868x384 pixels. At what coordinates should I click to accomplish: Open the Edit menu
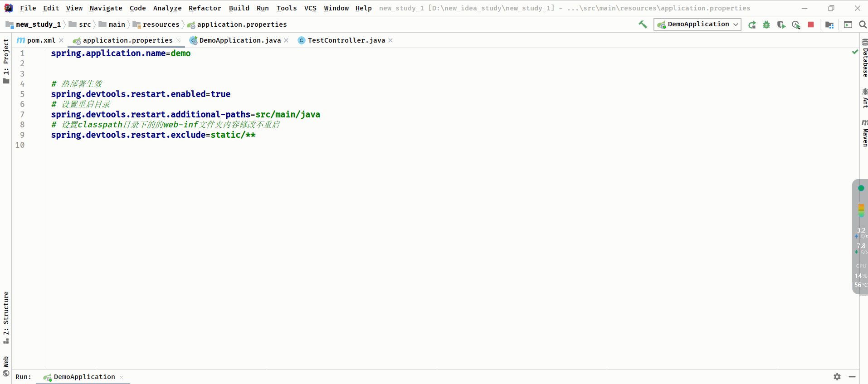pos(51,8)
